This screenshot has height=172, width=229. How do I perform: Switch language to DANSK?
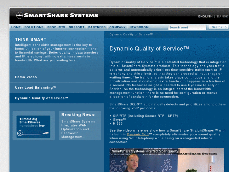pos(222,16)
